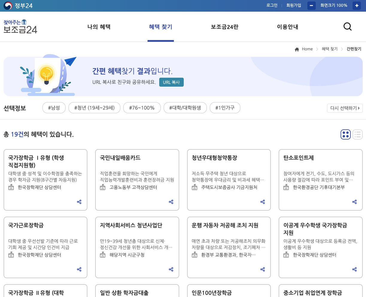Click the 간편찾기 breadcrumb item
This screenshot has width=366, height=297.
(x=354, y=49)
